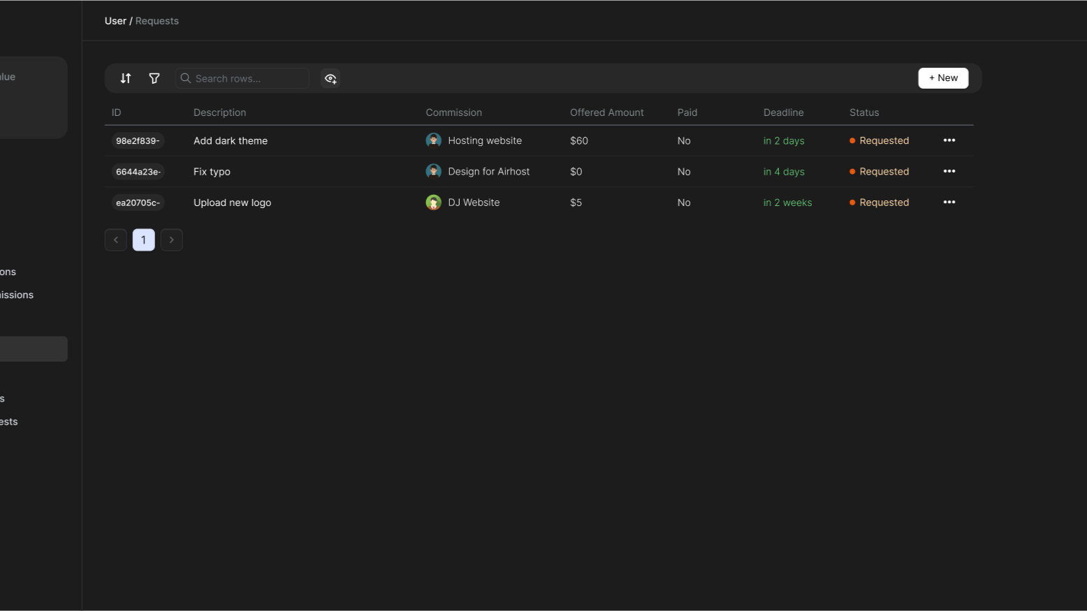Click the Offered Amount column header
This screenshot has width=1087, height=611.
pyautogui.click(x=606, y=112)
